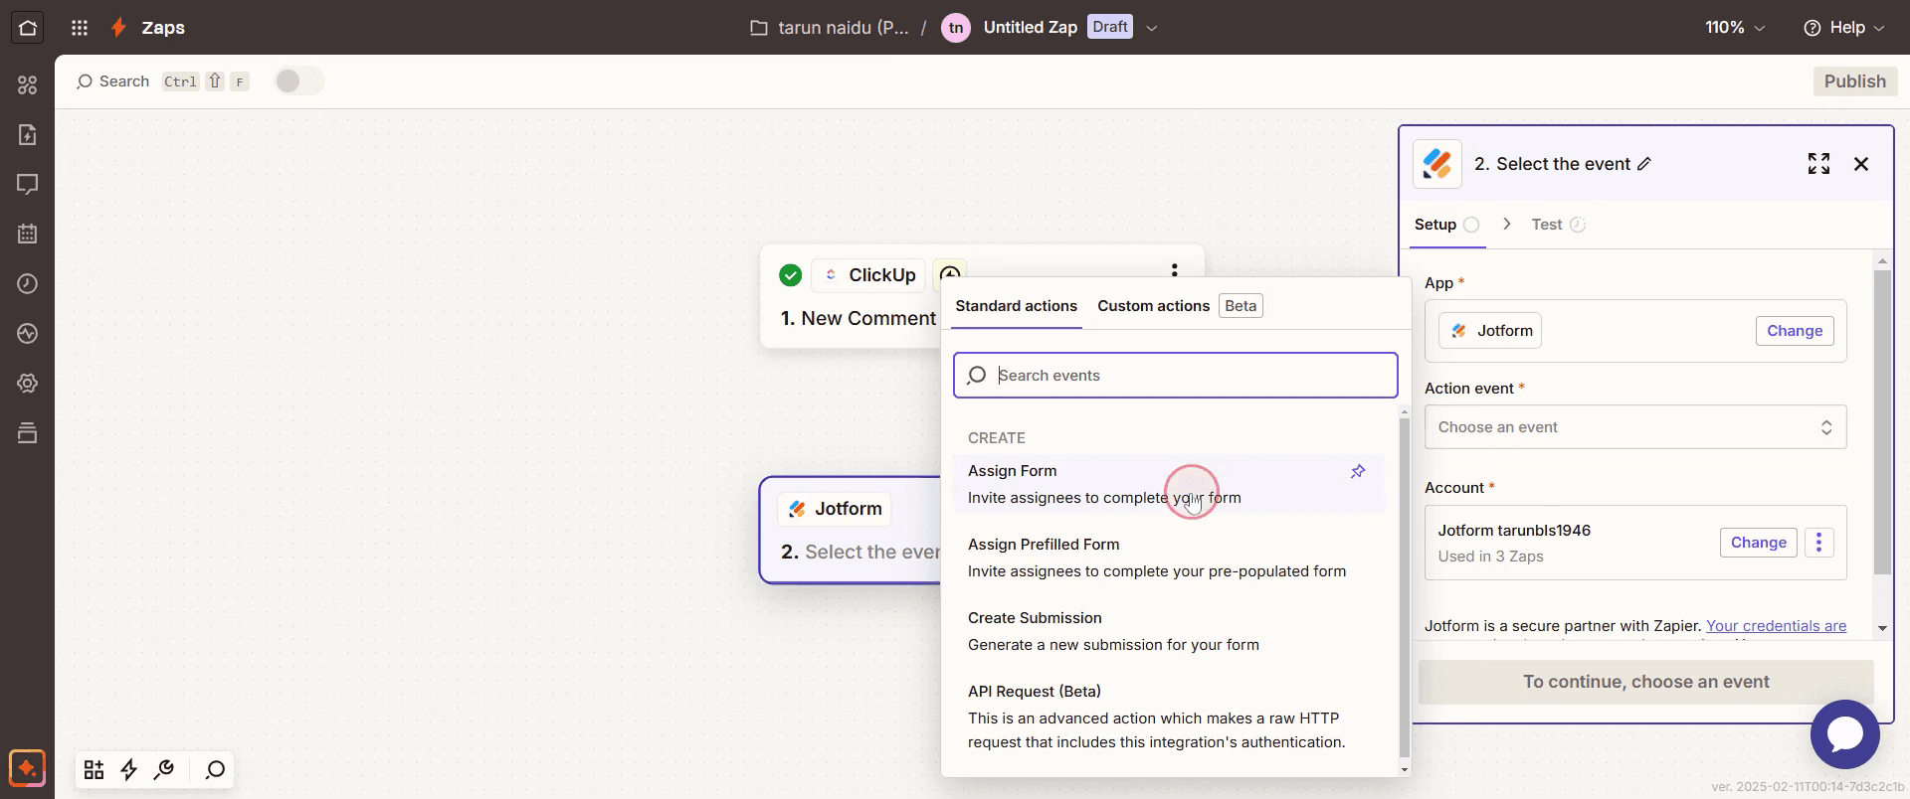
Task: Focus the Search events input field
Action: point(1175,376)
